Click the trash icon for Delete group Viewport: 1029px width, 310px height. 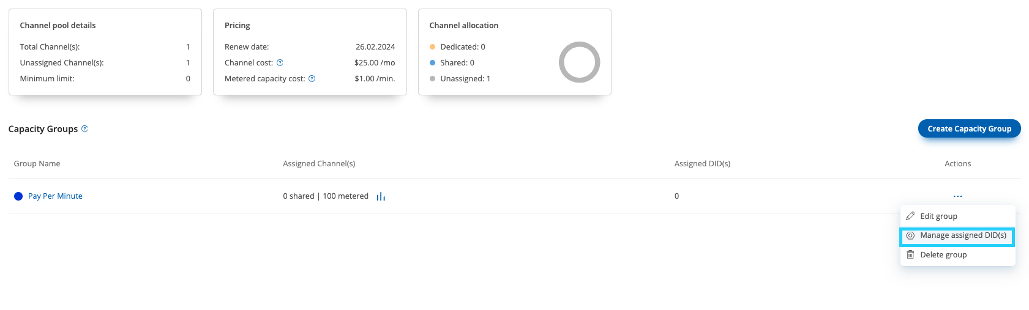point(910,254)
